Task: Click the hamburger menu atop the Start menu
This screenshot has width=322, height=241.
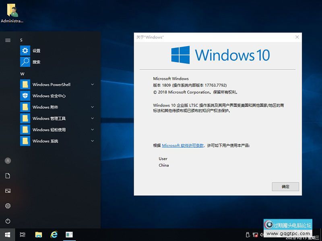Action: click(x=8, y=40)
